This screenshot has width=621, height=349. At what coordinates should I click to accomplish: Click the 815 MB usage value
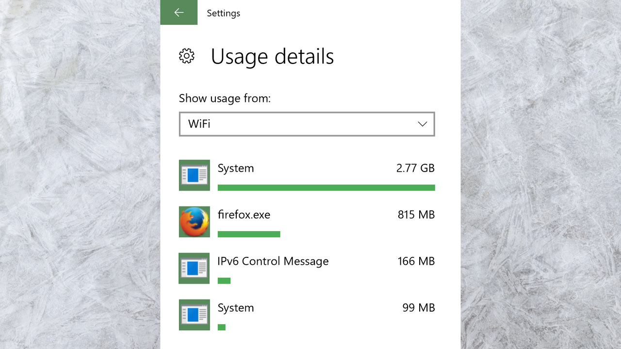[x=416, y=215]
